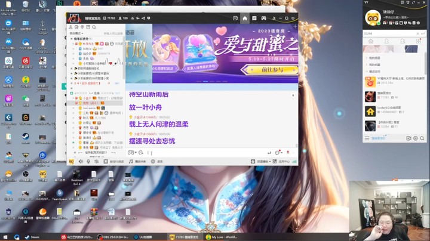This screenshot has width=430, height=241.
Task: Click the yellow YY mascot icon in the channel's bottom-left corner
Action: pyautogui.click(x=71, y=161)
